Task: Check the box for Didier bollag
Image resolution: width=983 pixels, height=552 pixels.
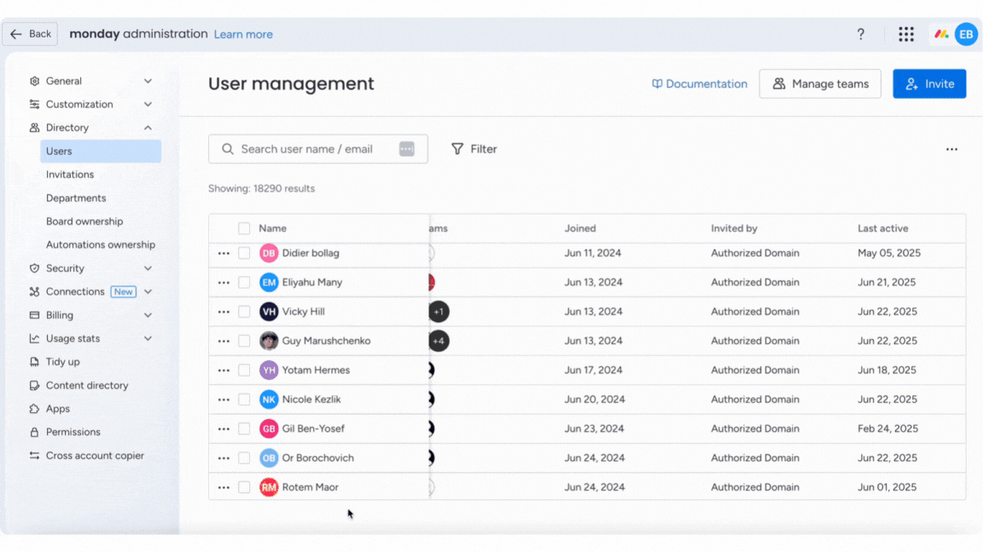Action: pos(244,253)
